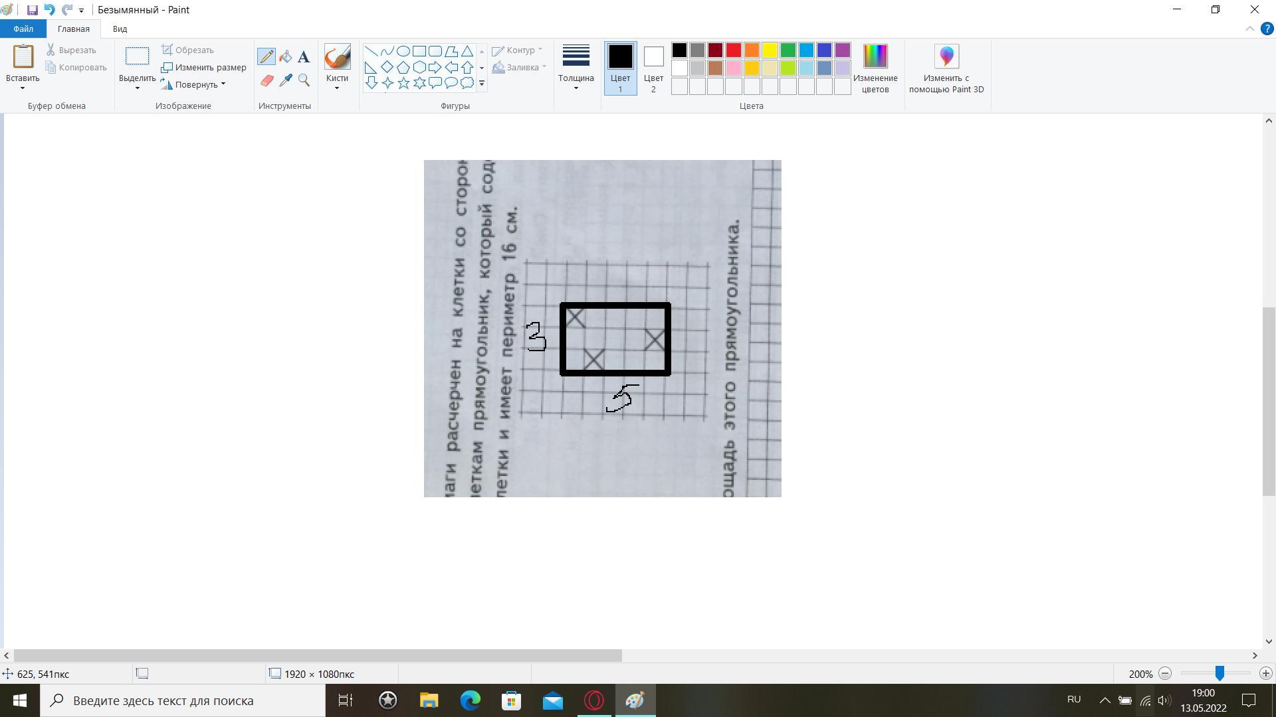1276x717 pixels.
Task: Click Cut (Вырезать) button
Action: pos(71,50)
